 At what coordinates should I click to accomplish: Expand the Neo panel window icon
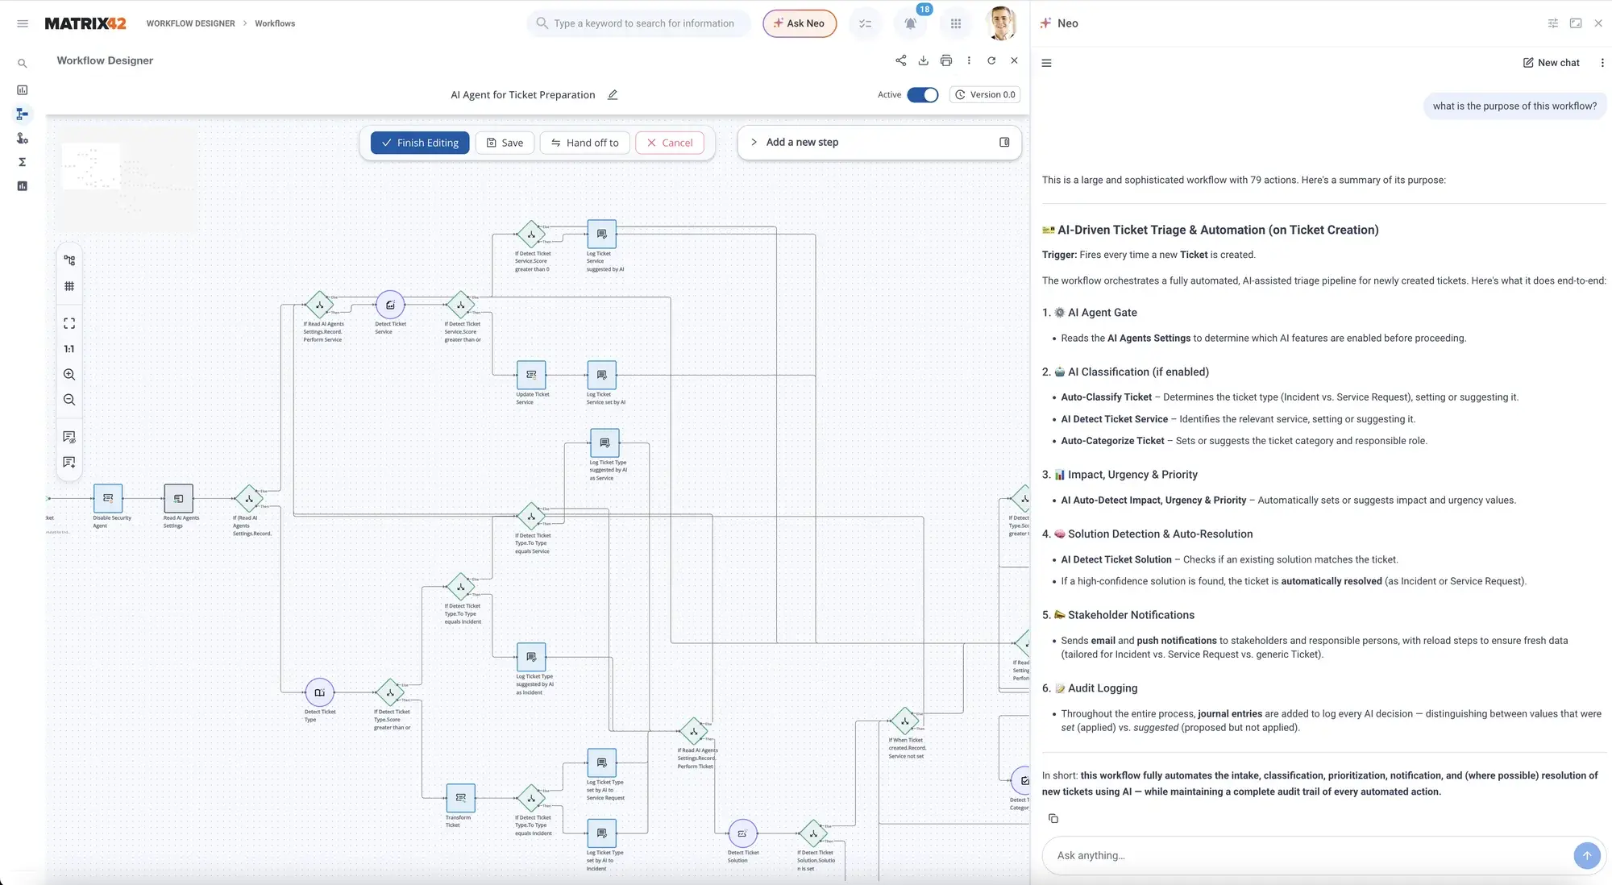click(x=1576, y=23)
